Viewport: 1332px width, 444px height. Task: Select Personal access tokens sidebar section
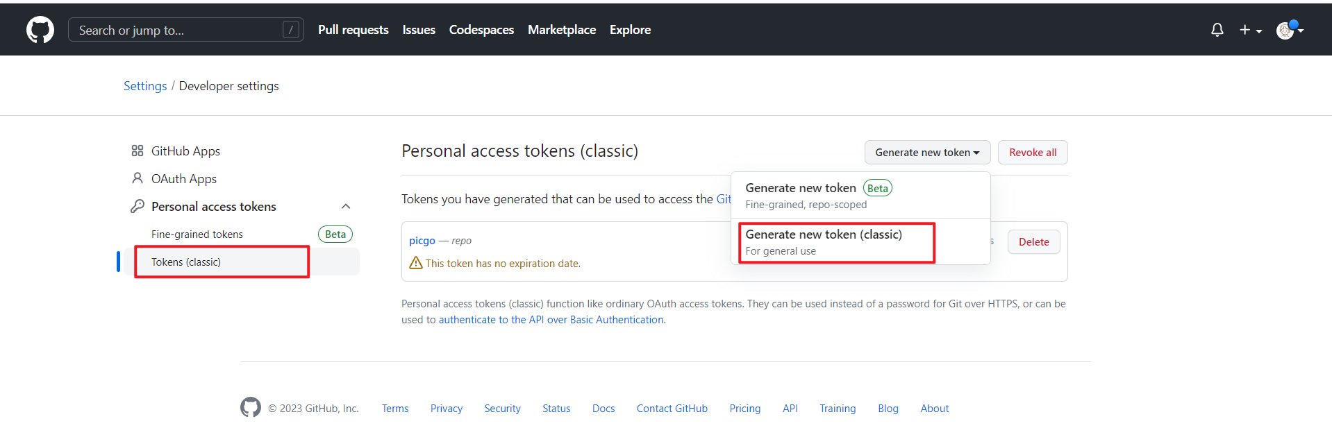pos(213,207)
